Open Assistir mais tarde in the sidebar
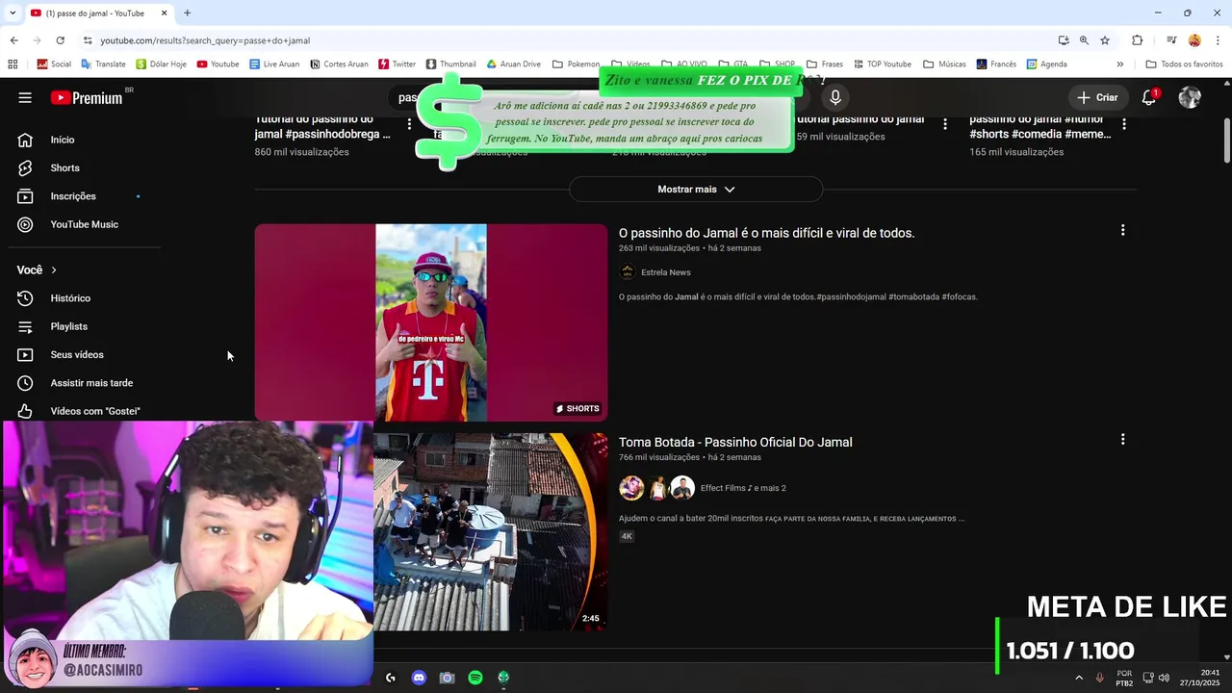1232x693 pixels. (91, 383)
